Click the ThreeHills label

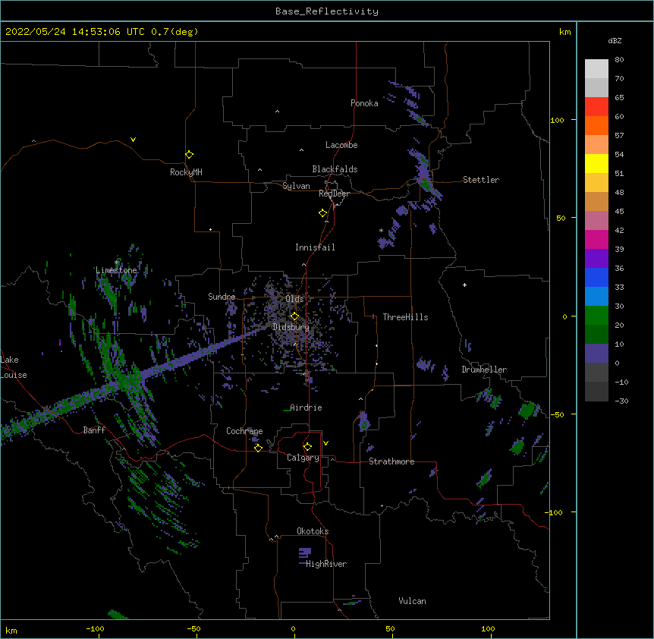tap(405, 317)
